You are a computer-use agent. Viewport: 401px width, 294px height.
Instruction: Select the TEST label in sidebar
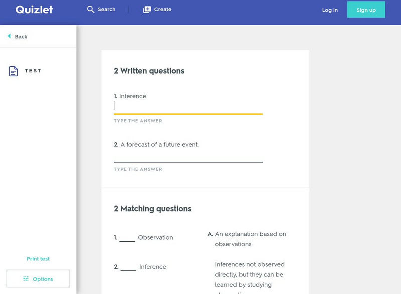tap(33, 71)
